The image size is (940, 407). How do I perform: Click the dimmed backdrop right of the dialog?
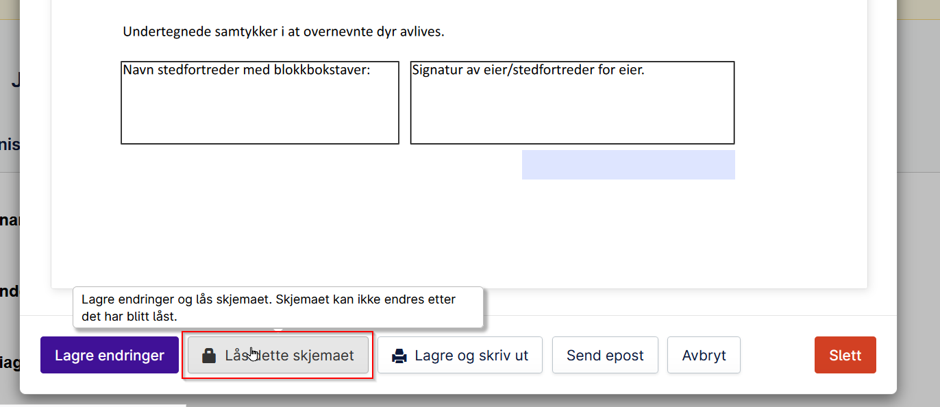[918, 206]
